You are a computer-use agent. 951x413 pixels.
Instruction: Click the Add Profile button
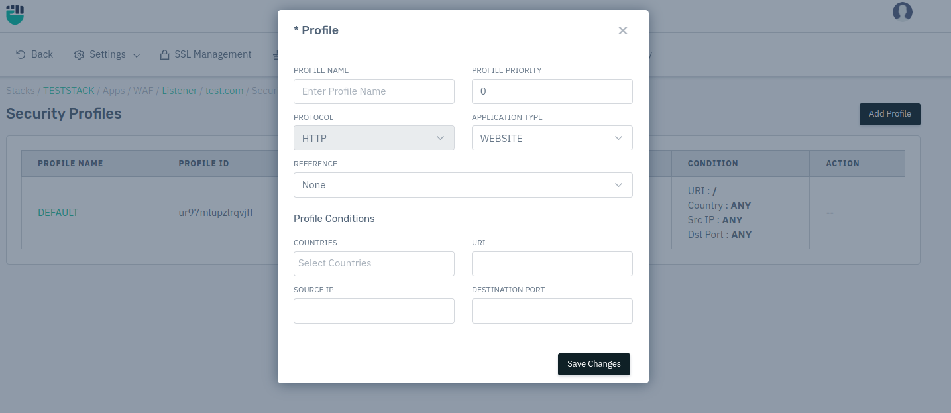coord(889,114)
